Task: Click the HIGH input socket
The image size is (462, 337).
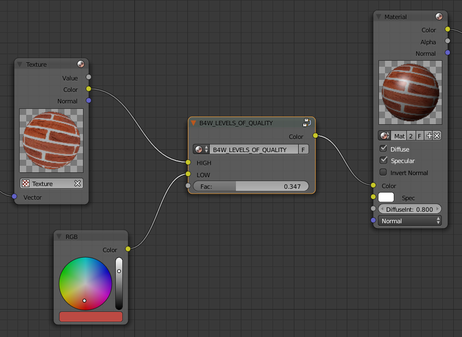Action: pos(188,162)
